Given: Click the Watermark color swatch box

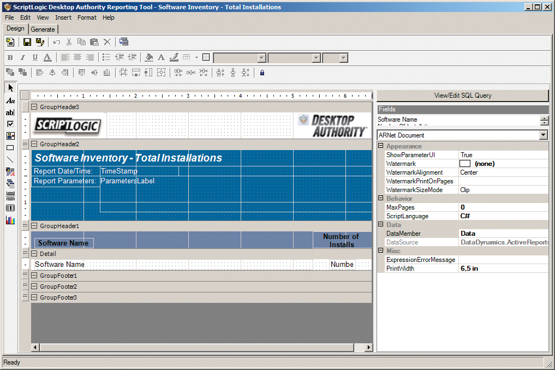Looking at the screenshot, I should click(465, 164).
